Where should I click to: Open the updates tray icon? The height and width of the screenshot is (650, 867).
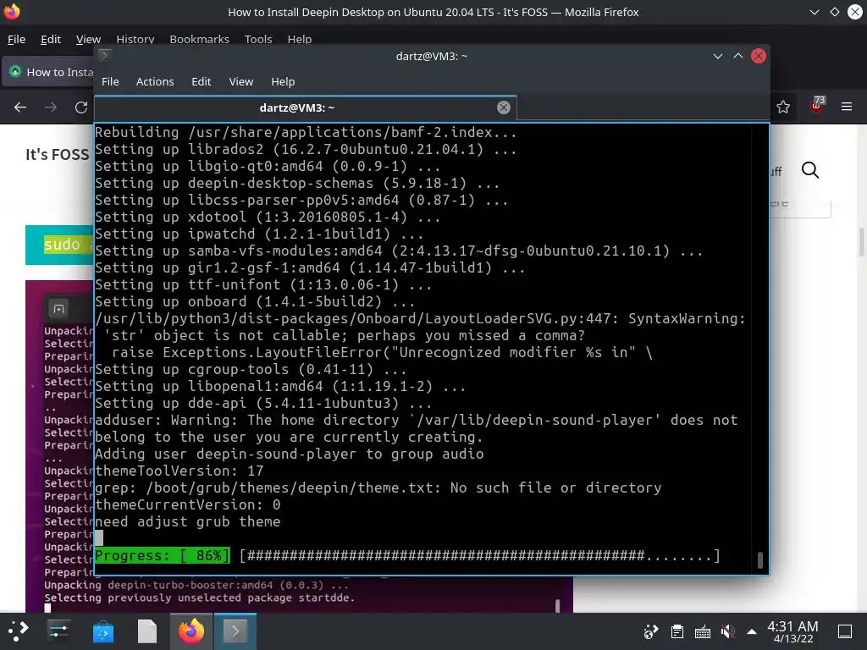[x=651, y=631]
